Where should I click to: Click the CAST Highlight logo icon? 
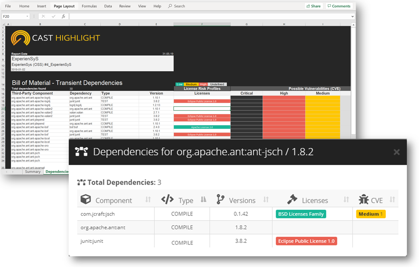(x=20, y=38)
